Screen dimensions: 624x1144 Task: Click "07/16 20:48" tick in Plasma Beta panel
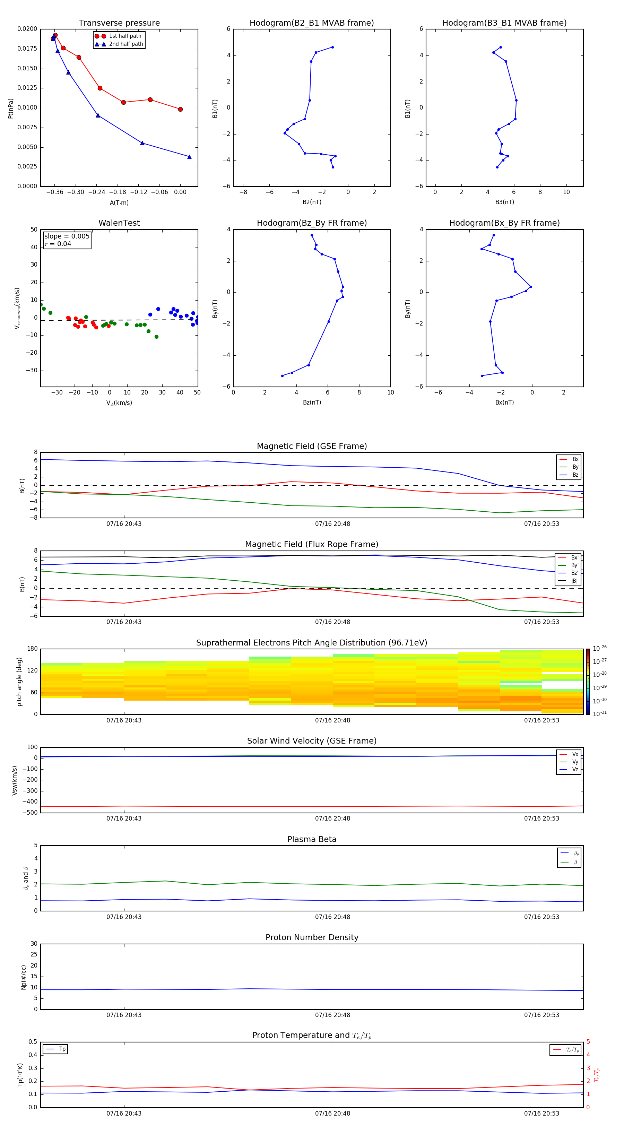[x=333, y=917]
